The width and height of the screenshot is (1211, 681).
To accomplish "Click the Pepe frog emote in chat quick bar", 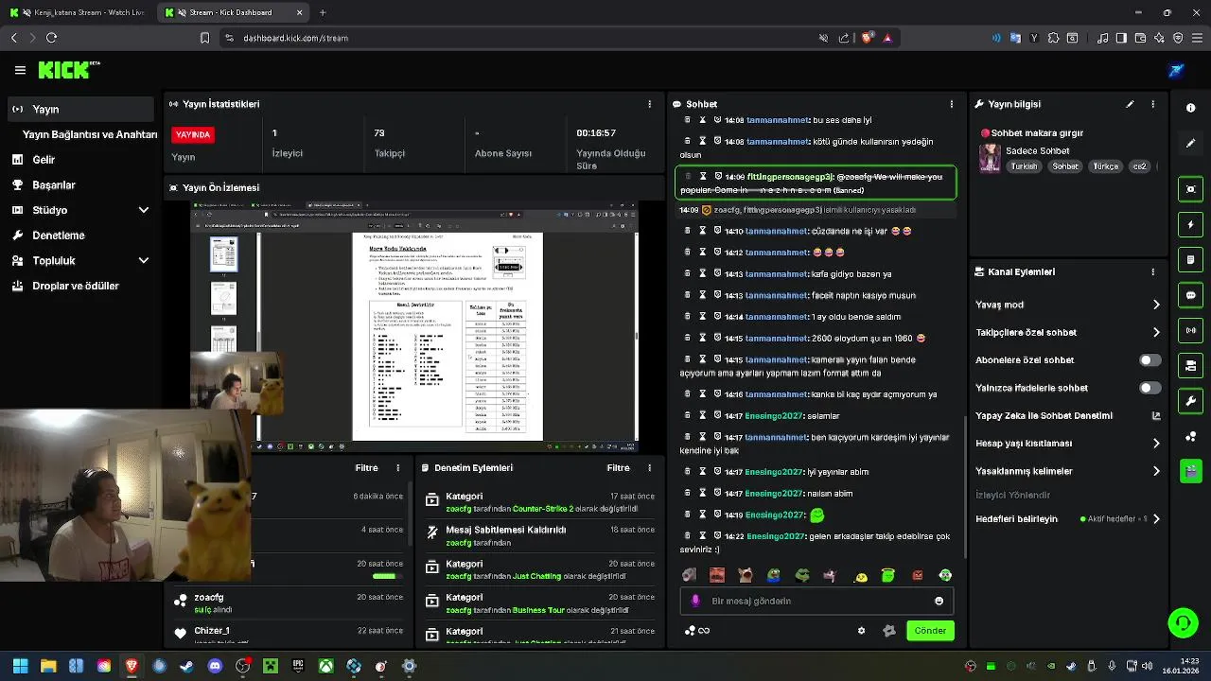I will point(774,575).
